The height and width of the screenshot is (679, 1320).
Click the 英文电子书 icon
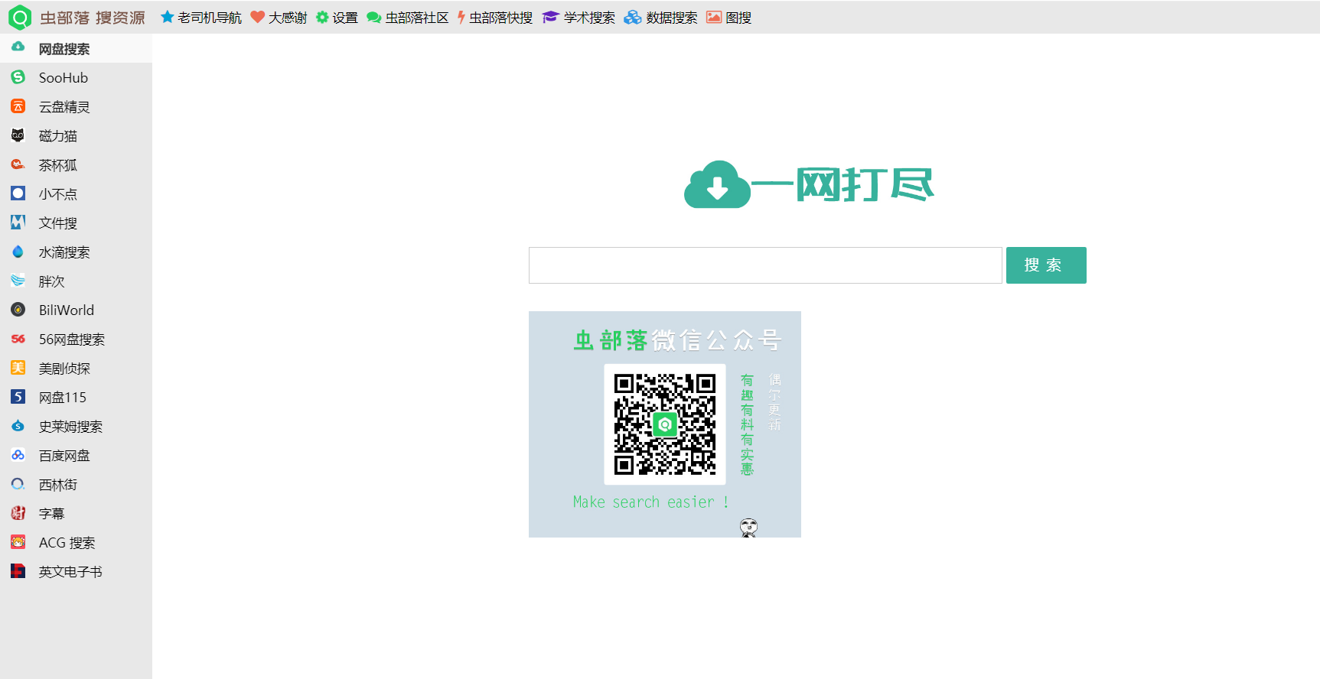click(18, 571)
